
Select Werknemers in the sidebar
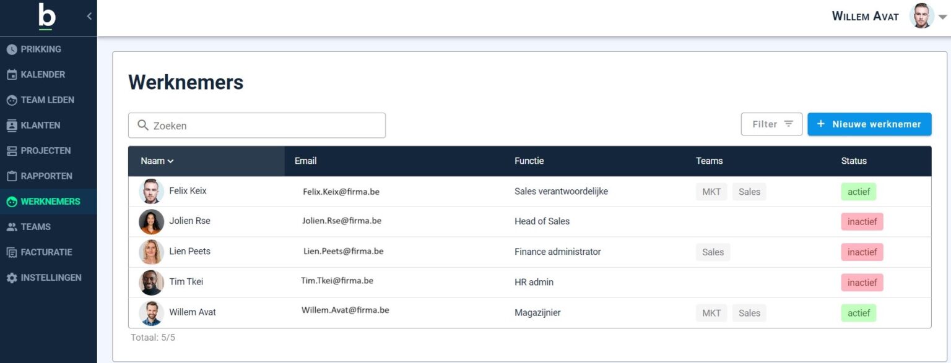(x=50, y=202)
